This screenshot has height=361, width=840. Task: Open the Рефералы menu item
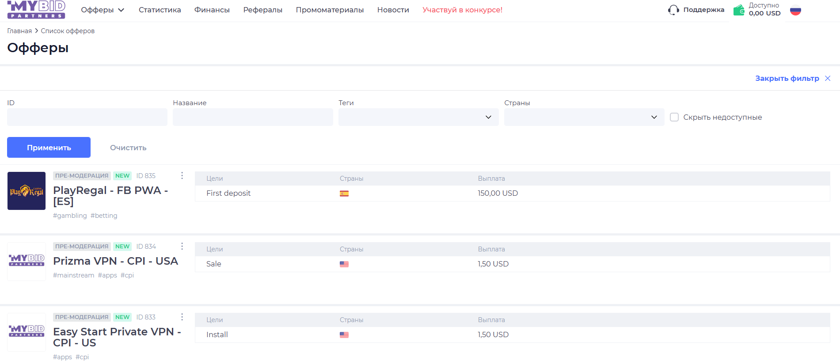click(263, 10)
